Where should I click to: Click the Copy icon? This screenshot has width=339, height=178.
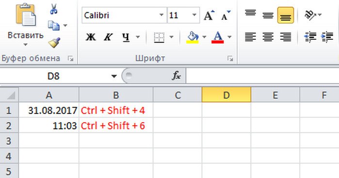(x=54, y=26)
